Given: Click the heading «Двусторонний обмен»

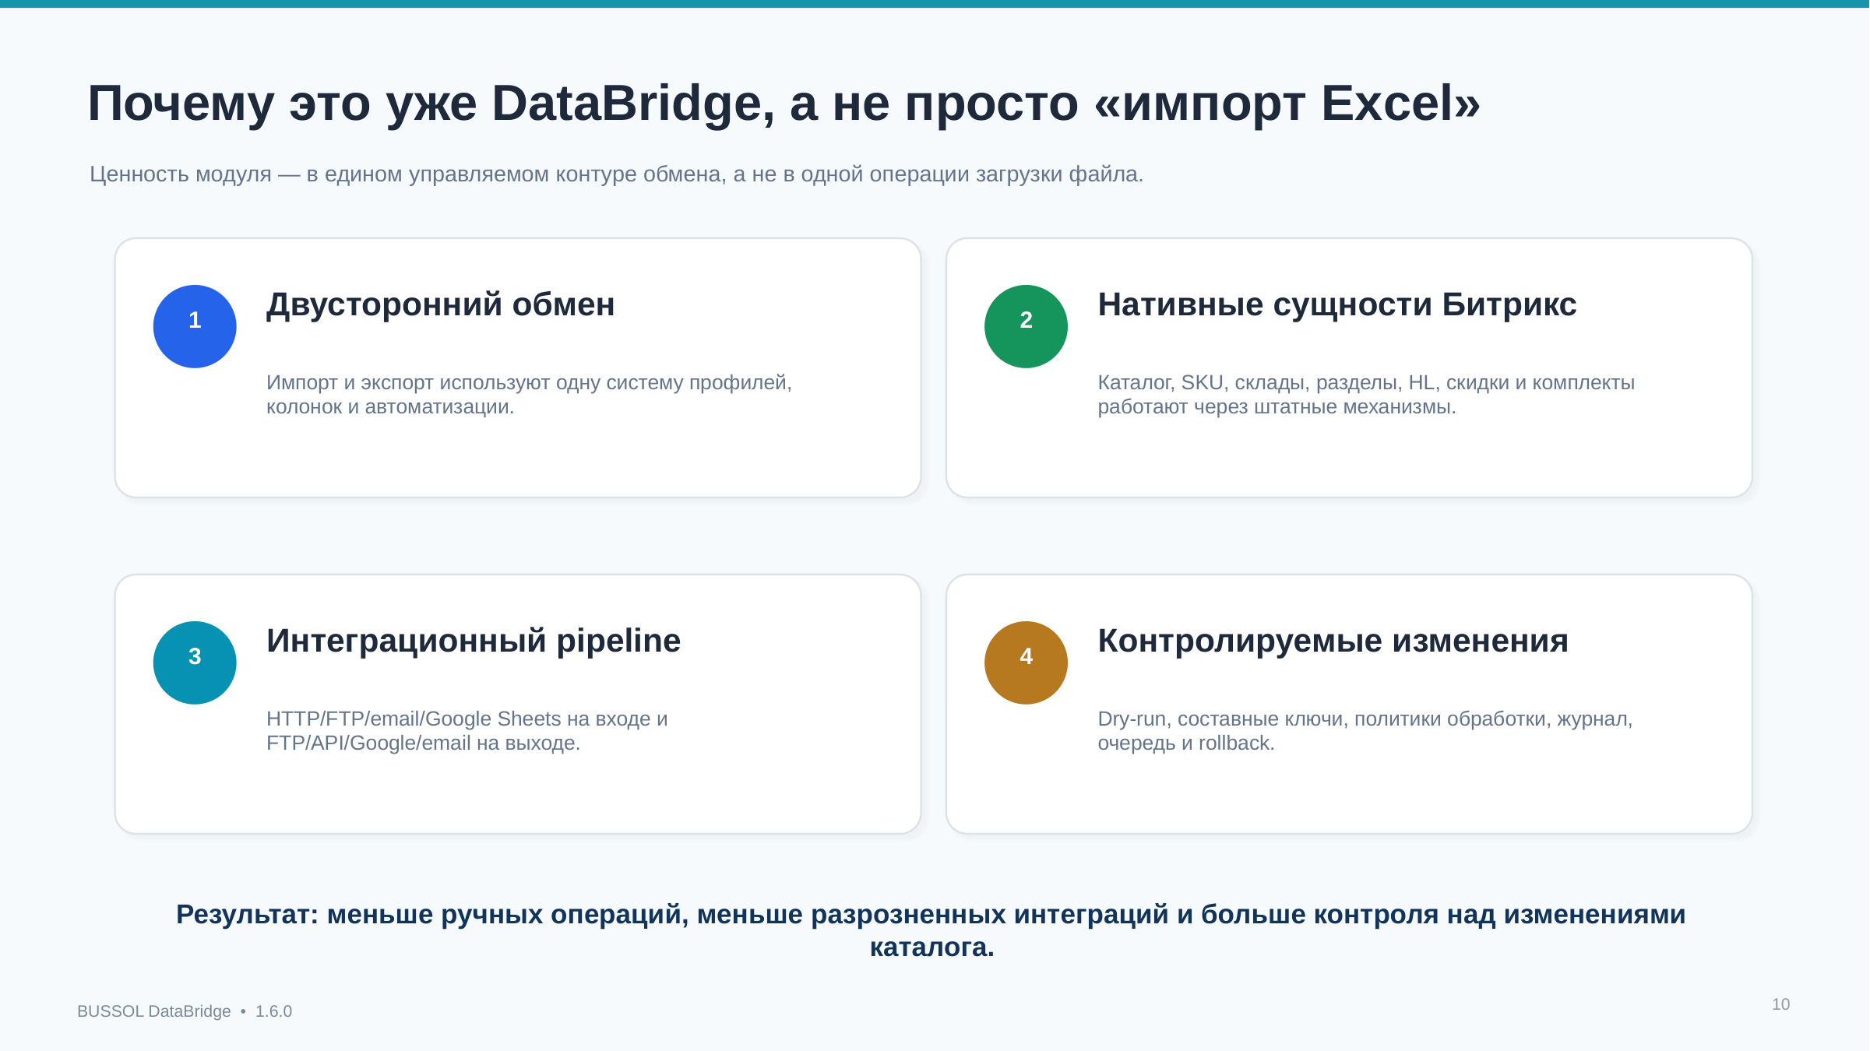Looking at the screenshot, I should (x=440, y=304).
